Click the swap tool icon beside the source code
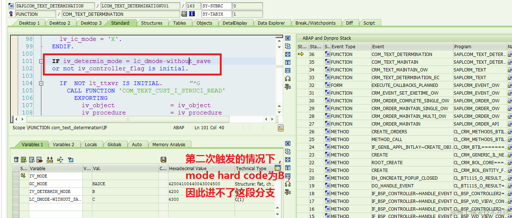The image size is (512, 218). click(x=288, y=46)
